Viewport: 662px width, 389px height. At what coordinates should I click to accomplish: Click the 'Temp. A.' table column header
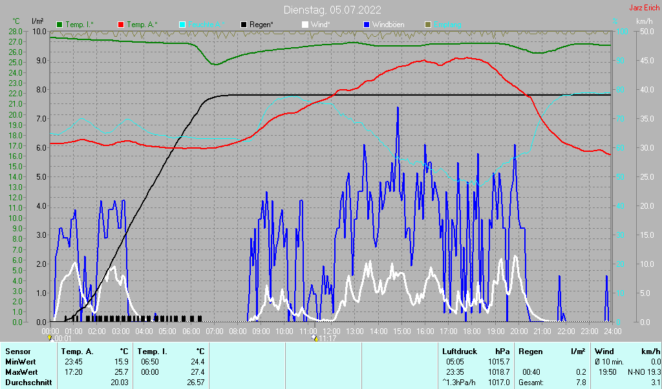pos(78,352)
